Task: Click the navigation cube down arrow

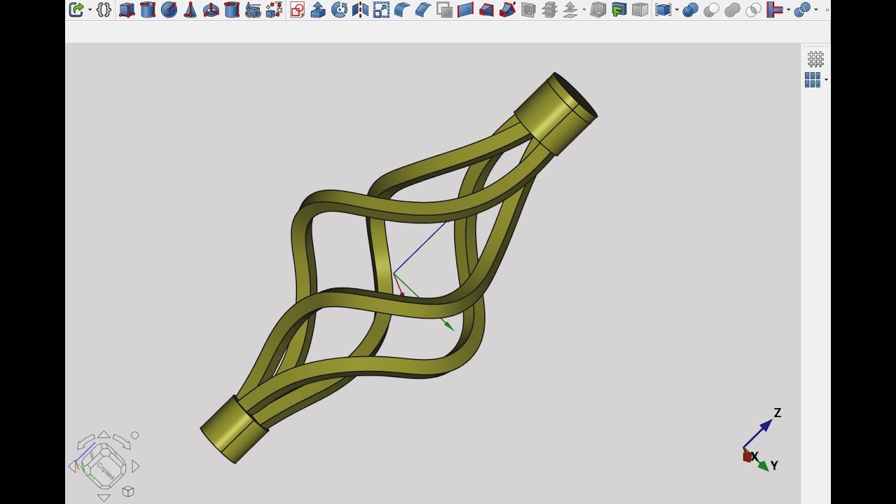Action: coord(104,498)
